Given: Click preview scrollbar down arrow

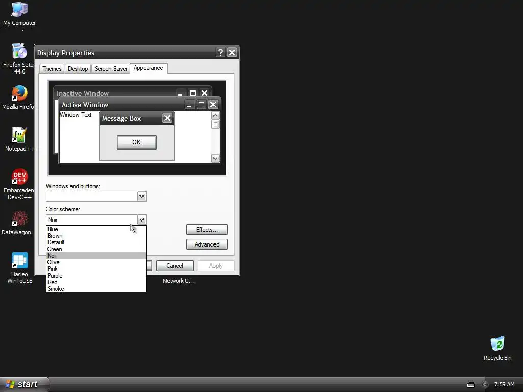Looking at the screenshot, I should click(x=215, y=159).
